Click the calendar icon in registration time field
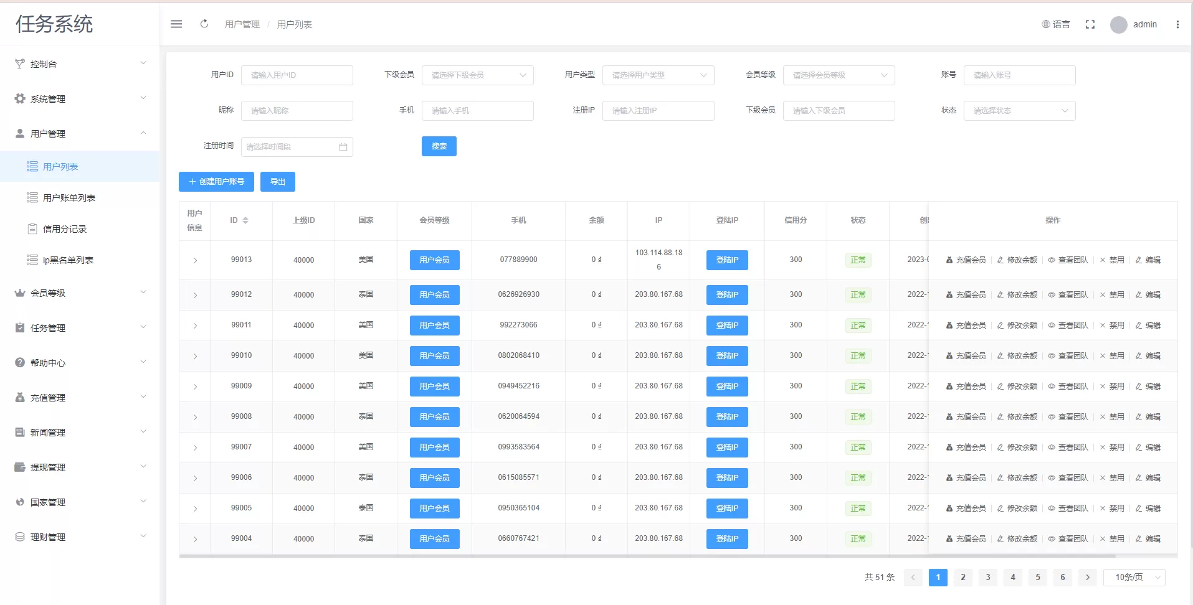 (x=343, y=147)
